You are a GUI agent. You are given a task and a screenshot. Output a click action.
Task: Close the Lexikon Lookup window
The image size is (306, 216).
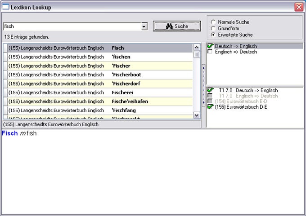click(299, 7)
